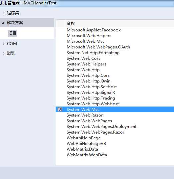The height and width of the screenshot is (179, 174).
Task: Select System.Web.Helpers reference
Action: [x=86, y=64]
